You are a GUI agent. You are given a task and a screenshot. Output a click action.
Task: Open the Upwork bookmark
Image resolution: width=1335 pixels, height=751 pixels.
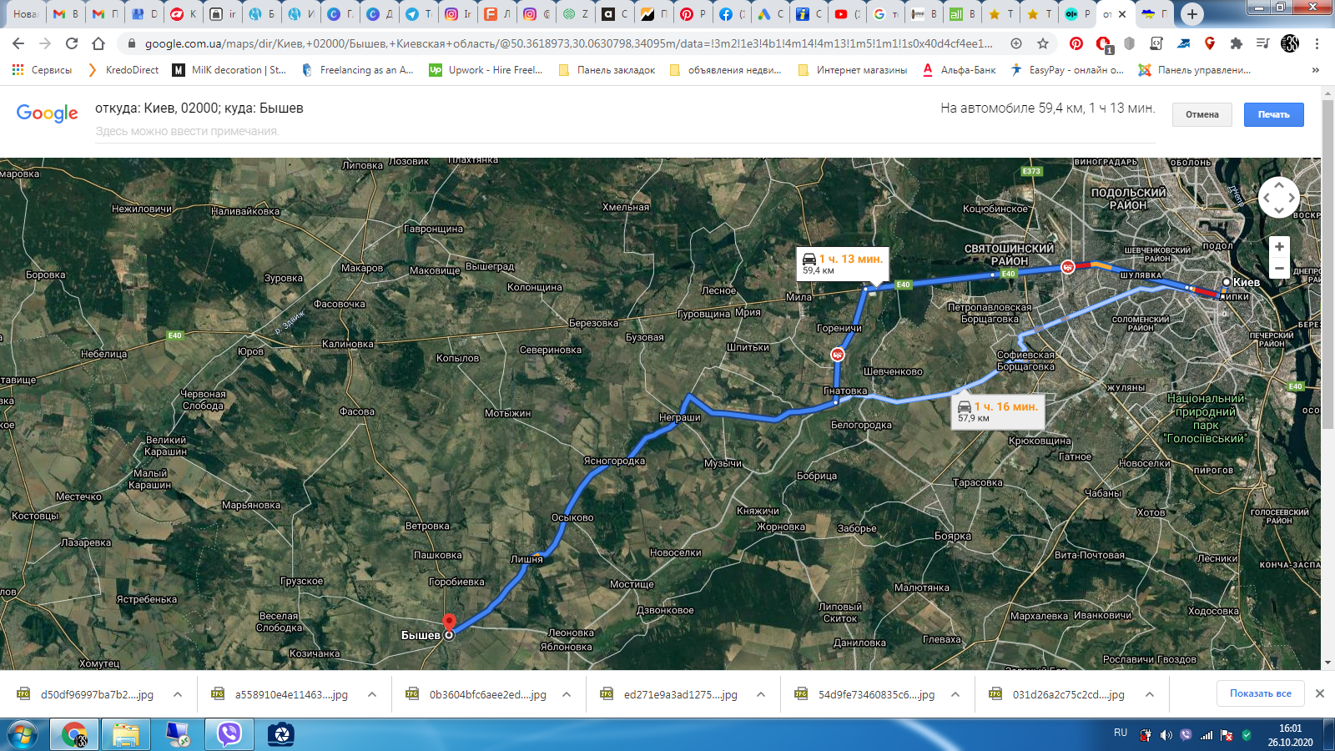coord(486,70)
